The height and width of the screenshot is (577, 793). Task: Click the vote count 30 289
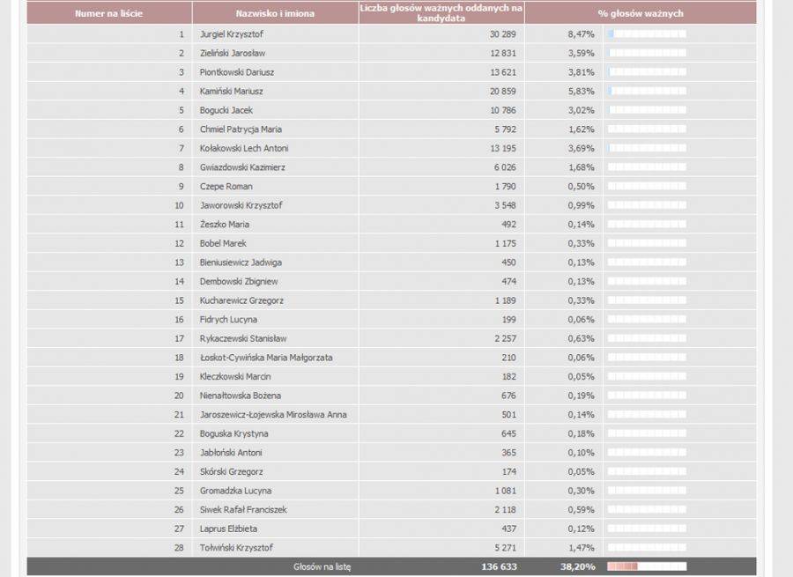point(503,33)
